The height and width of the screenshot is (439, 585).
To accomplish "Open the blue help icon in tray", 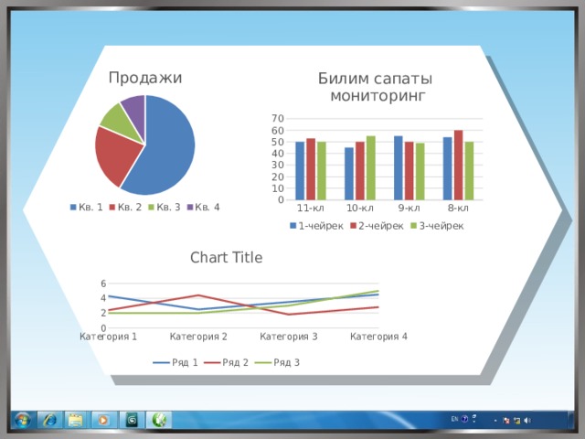I will pos(465,419).
